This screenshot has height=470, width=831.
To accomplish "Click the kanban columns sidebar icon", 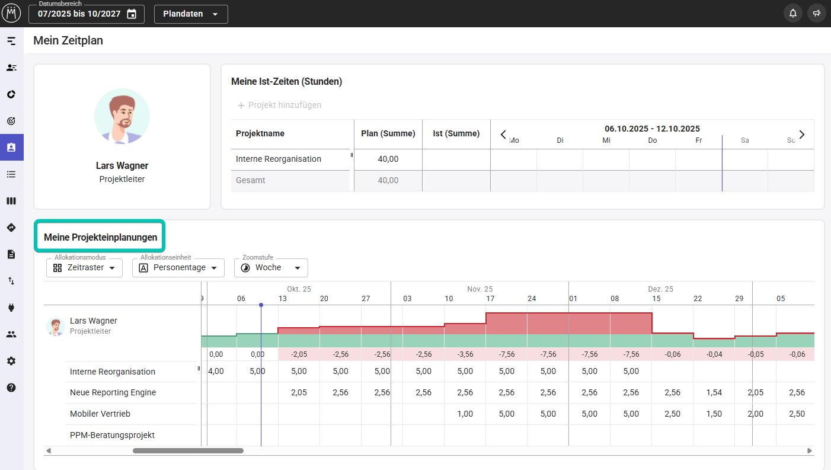I will pyautogui.click(x=11, y=201).
